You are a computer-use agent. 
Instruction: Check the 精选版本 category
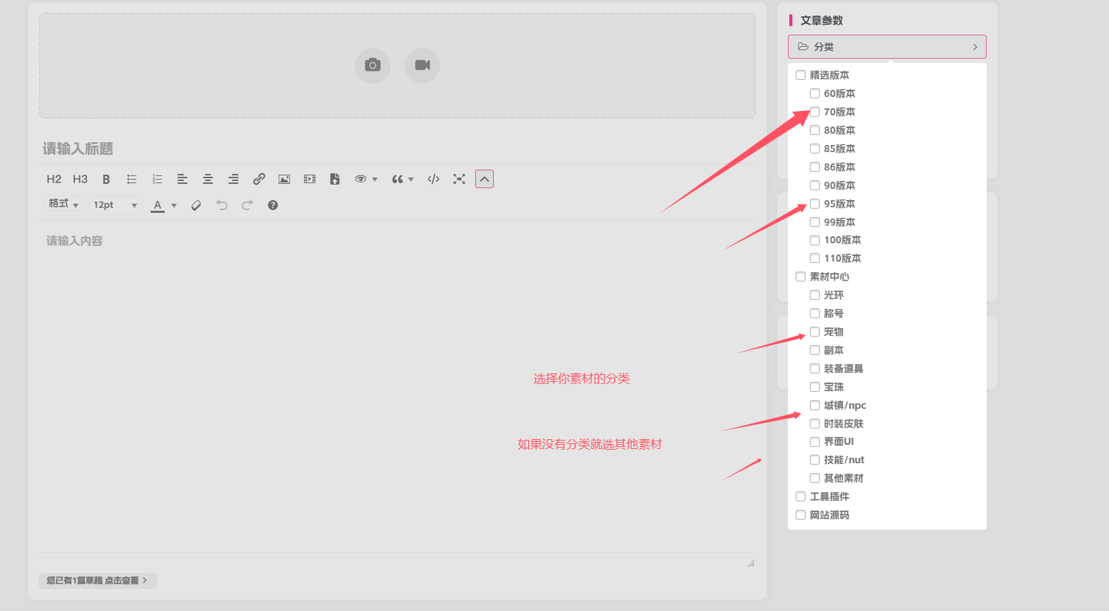pos(801,75)
